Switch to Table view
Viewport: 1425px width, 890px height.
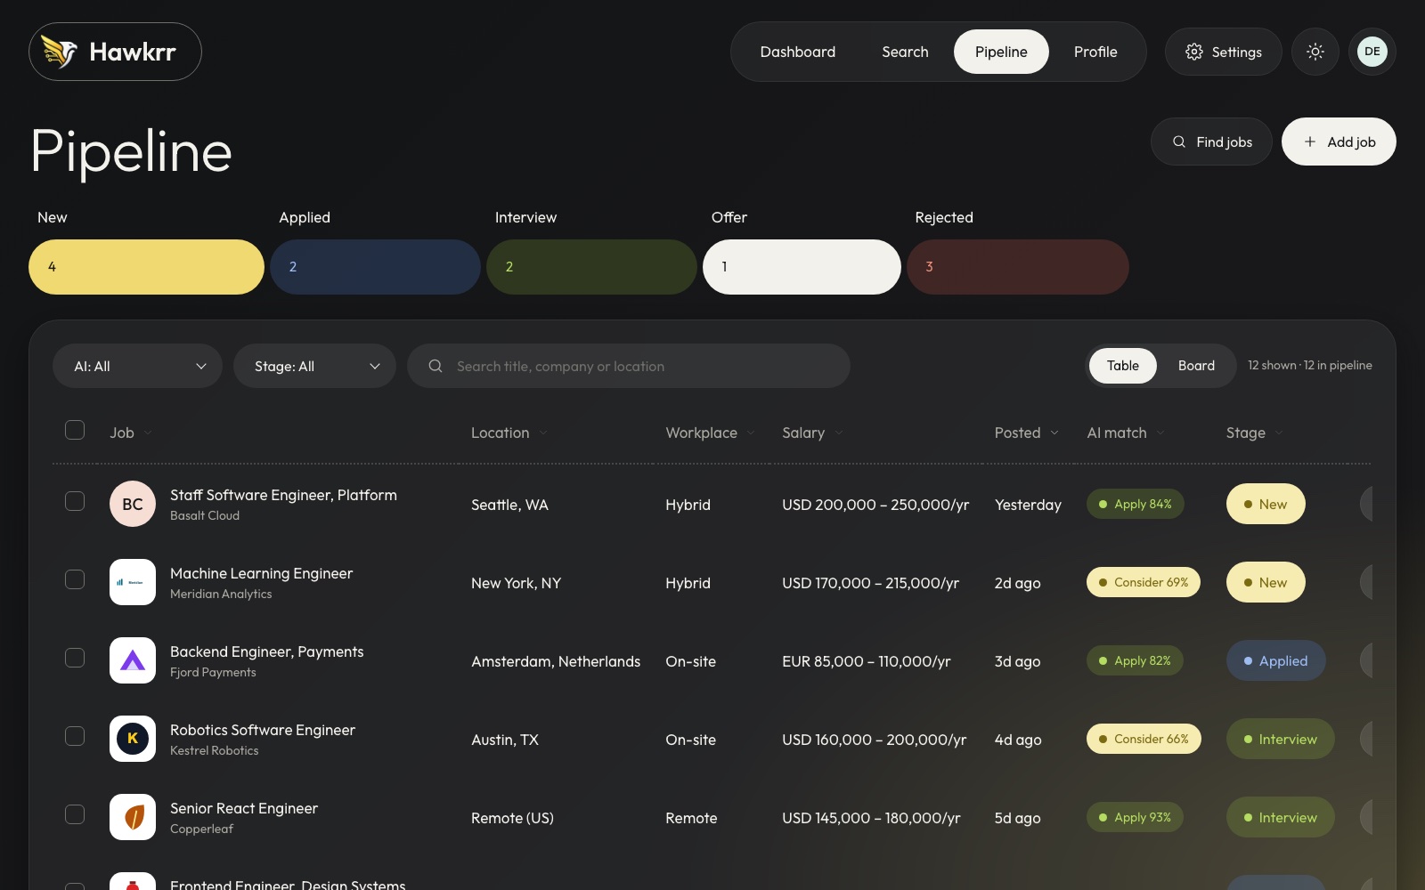pos(1123,366)
